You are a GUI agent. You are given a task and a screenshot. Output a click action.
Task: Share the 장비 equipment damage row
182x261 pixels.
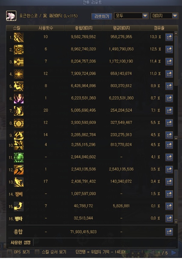(x=169, y=194)
